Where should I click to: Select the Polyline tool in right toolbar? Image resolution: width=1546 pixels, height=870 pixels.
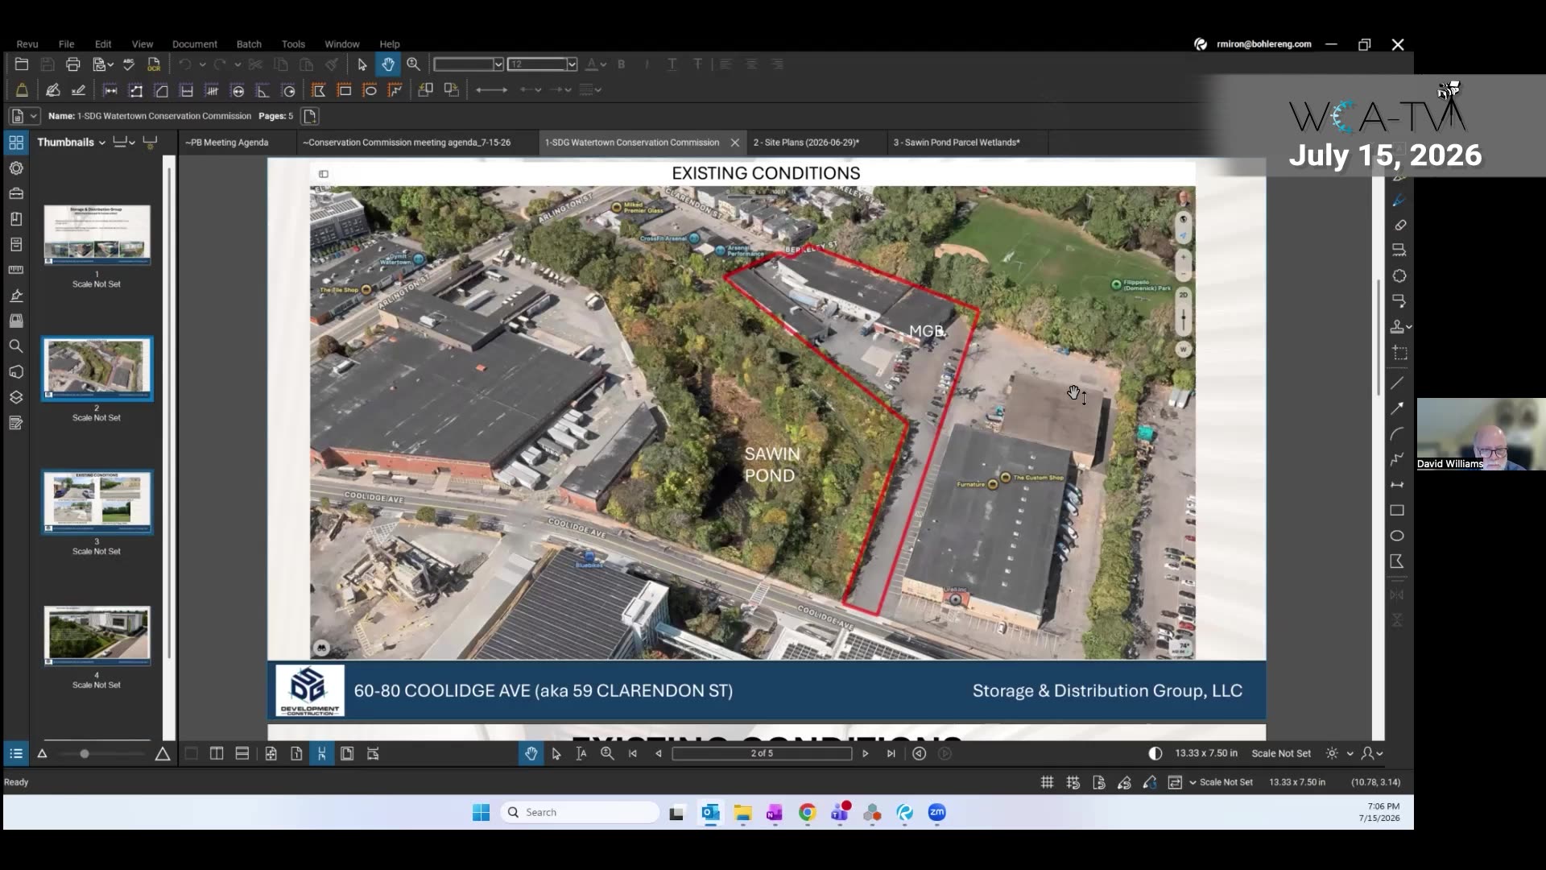[x=1397, y=459]
